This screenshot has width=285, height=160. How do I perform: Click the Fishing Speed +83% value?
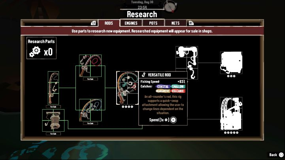click(181, 82)
